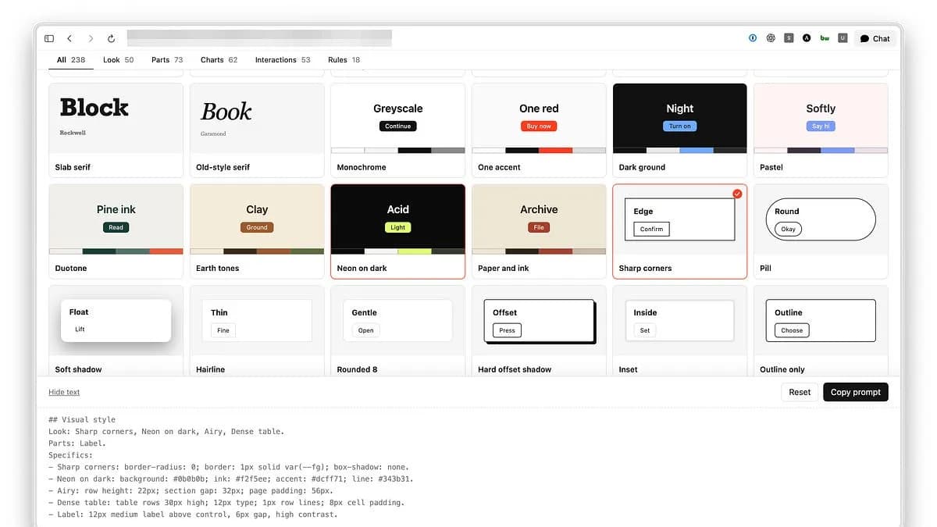Viewport: 937px width, 527px height.
Task: Click the blue Turn on button
Action: tap(680, 126)
